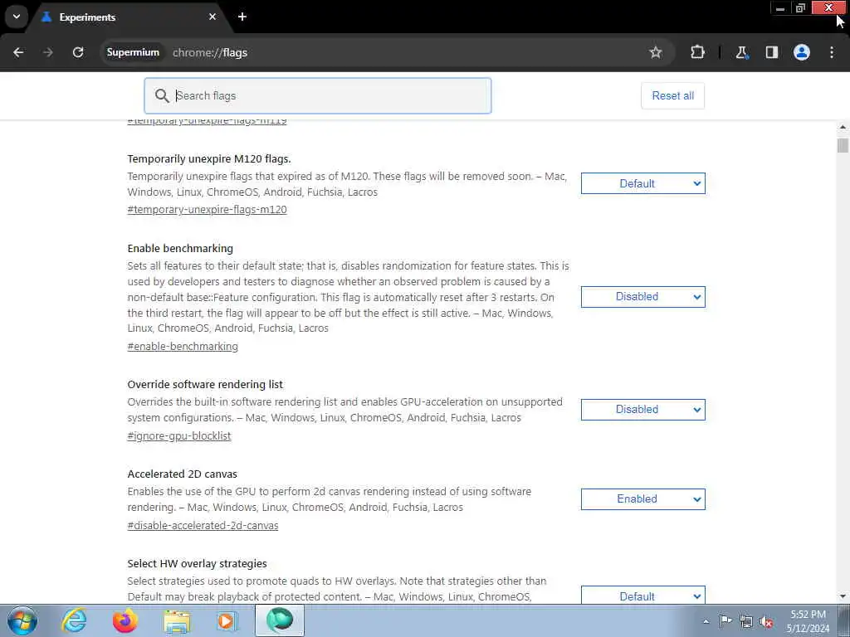This screenshot has width=850, height=637.
Task: Open the Windows Start menu
Action: pyautogui.click(x=22, y=620)
